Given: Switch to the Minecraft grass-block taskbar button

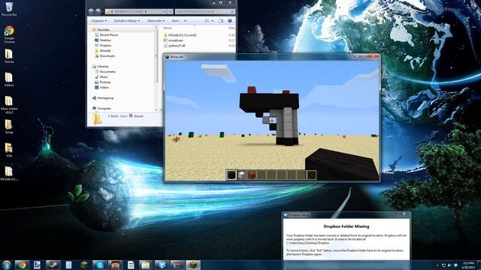Looking at the screenshot, I should tap(193, 265).
